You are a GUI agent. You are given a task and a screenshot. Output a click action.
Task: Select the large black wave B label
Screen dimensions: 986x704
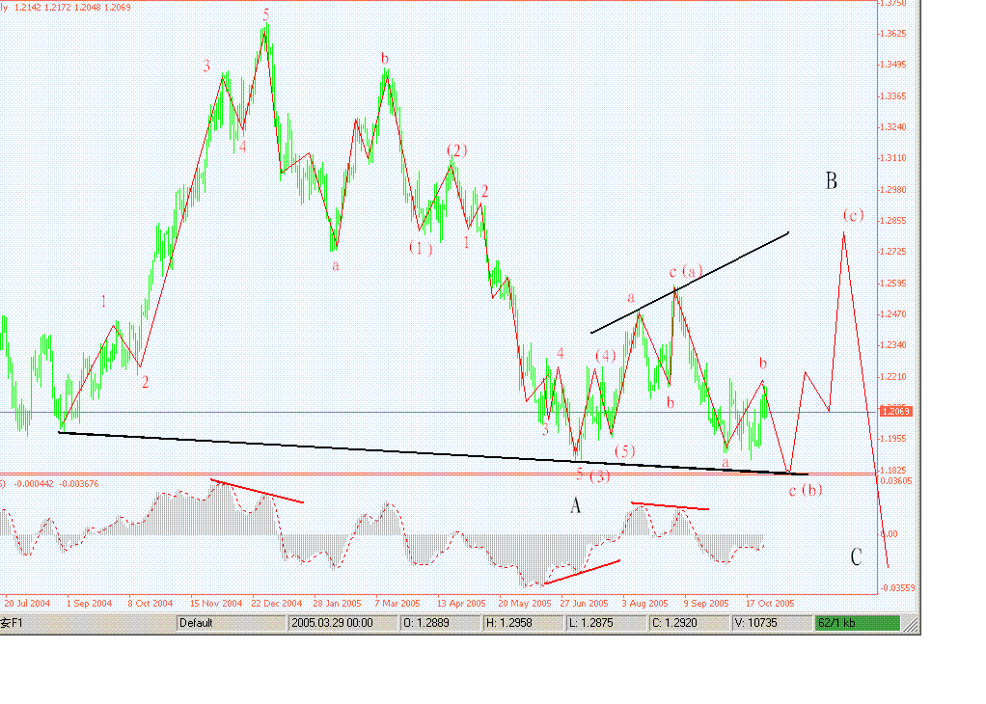[831, 180]
